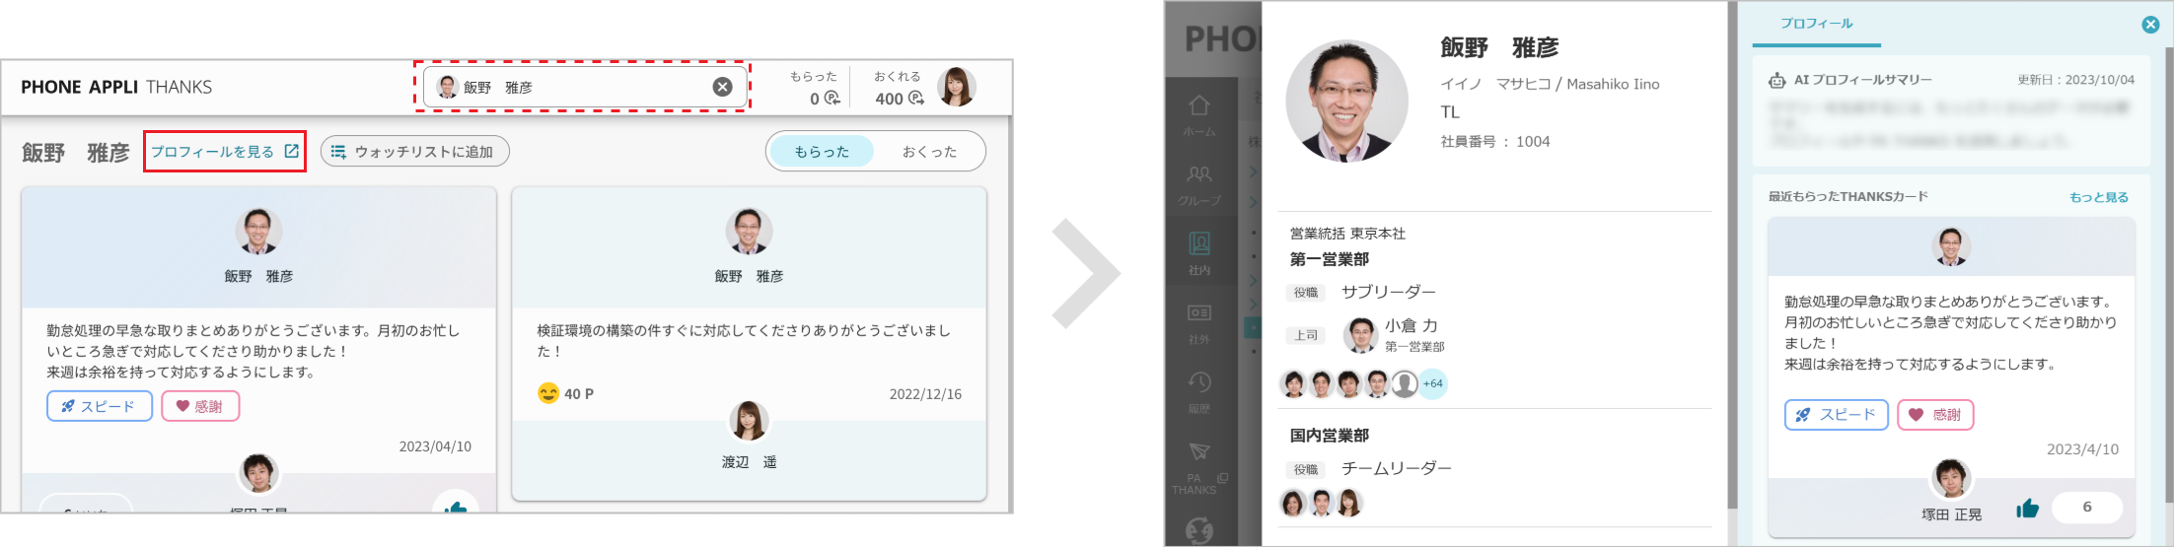Select the もらった toggle tab
2174x547 pixels.
pyautogui.click(x=822, y=152)
